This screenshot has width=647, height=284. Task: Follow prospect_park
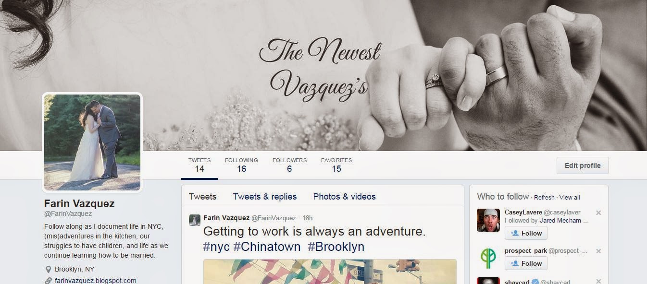[x=526, y=263]
